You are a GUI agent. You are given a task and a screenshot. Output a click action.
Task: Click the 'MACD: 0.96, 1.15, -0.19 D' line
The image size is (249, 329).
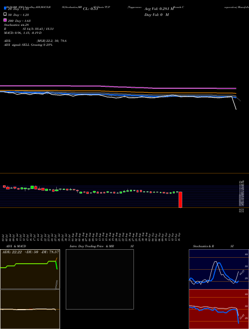pyautogui.click(x=22, y=33)
